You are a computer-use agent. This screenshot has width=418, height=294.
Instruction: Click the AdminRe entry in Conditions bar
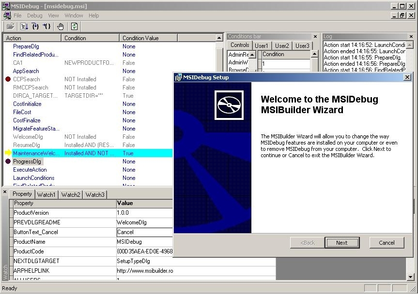pyautogui.click(x=238, y=55)
